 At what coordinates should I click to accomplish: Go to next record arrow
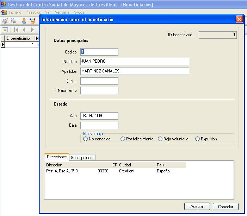(x=32, y=30)
